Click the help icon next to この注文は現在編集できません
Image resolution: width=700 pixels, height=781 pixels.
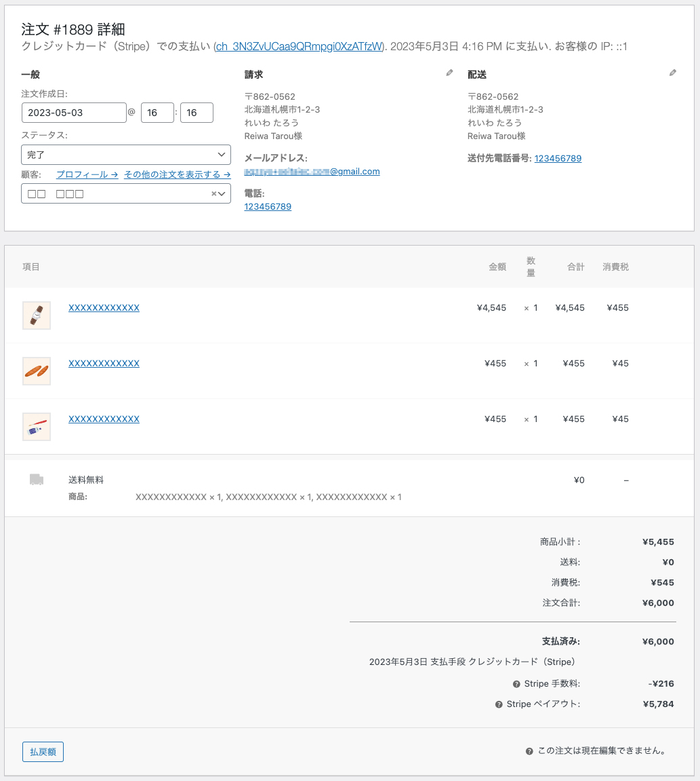tap(529, 751)
